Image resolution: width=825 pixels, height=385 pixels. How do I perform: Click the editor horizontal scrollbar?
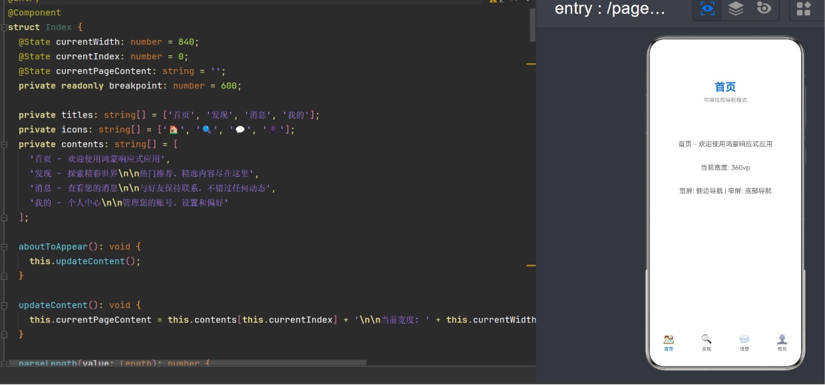tap(187, 363)
